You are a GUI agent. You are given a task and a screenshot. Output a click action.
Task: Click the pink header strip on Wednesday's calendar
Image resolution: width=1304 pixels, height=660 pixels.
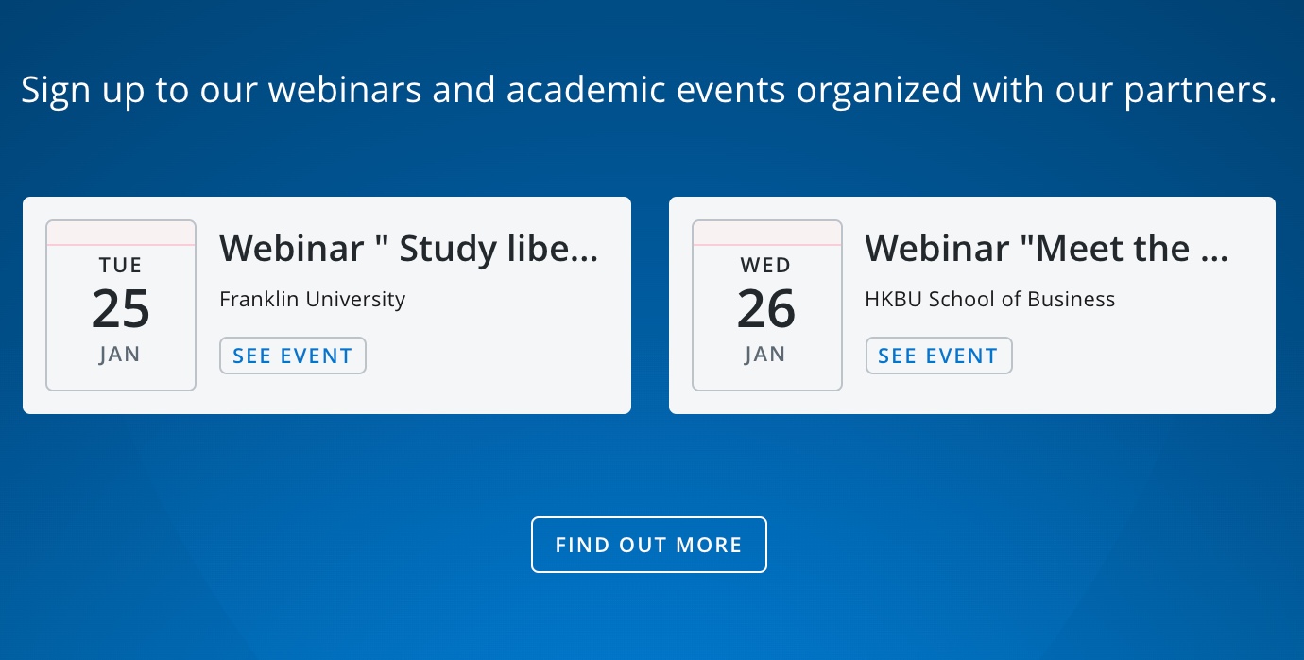(x=766, y=233)
